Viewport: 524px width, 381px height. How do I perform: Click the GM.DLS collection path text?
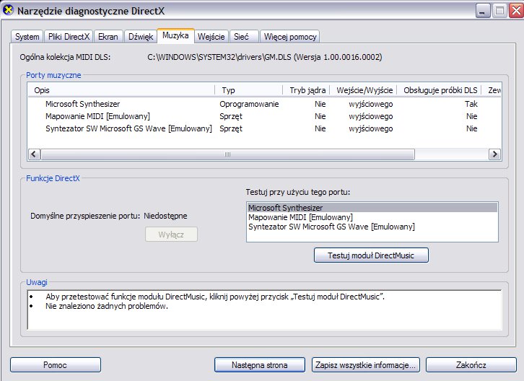tap(264, 57)
